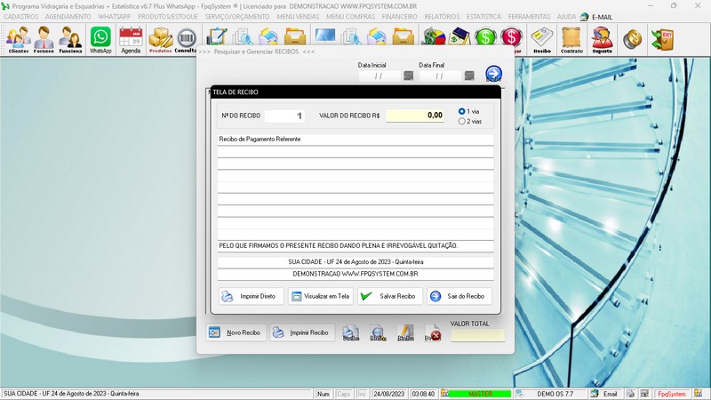Click the Funciona employees icon

[x=70, y=39]
